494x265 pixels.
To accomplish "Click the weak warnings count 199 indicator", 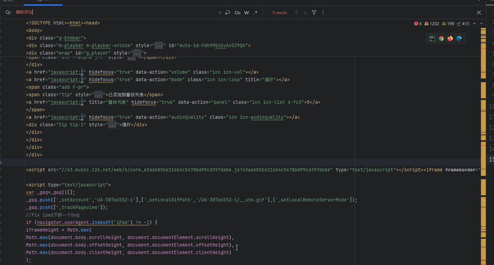I will (448, 24).
